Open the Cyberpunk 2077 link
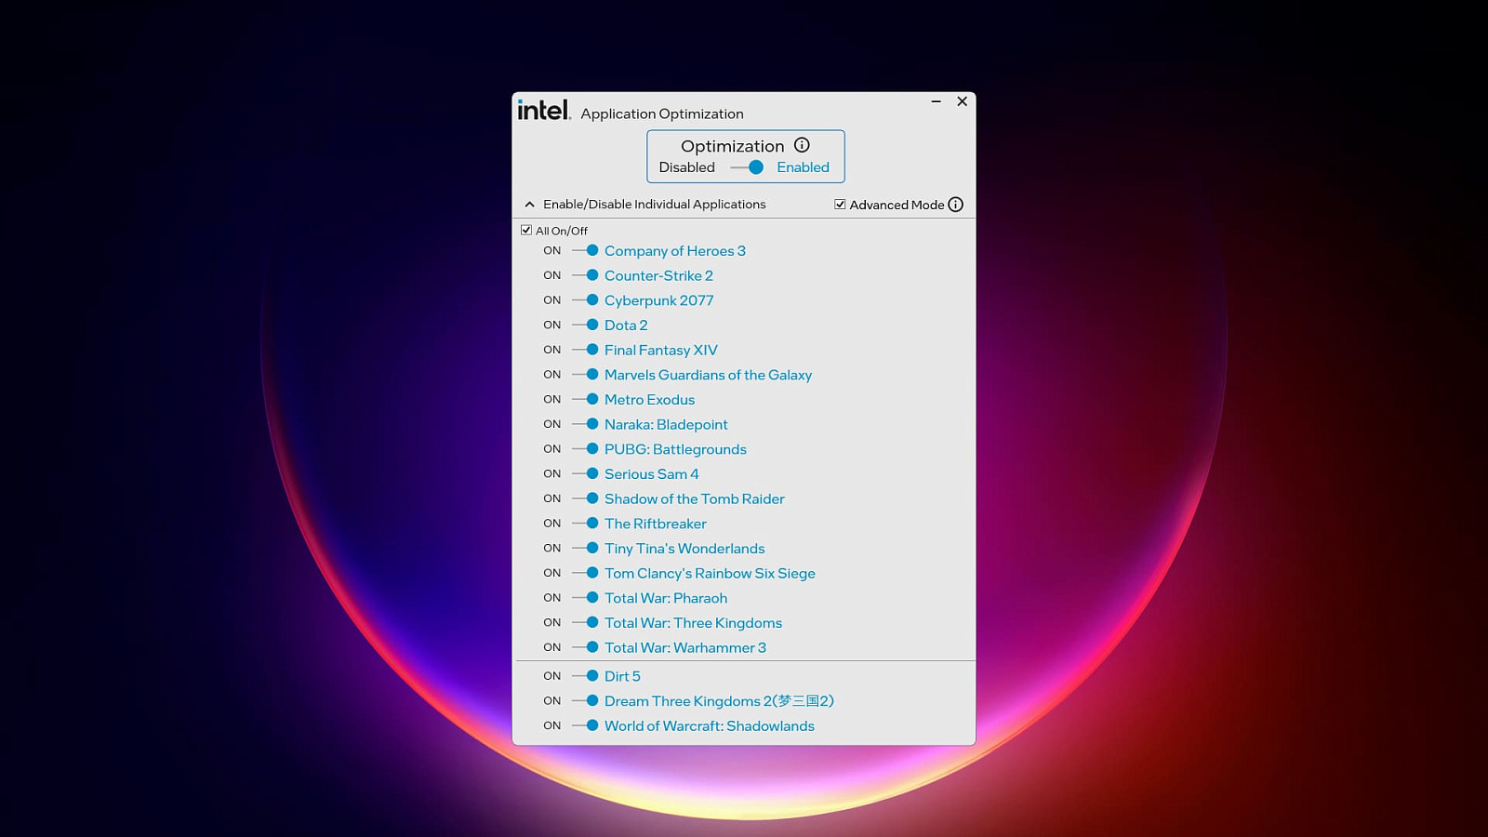Image resolution: width=1488 pixels, height=837 pixels. point(659,300)
